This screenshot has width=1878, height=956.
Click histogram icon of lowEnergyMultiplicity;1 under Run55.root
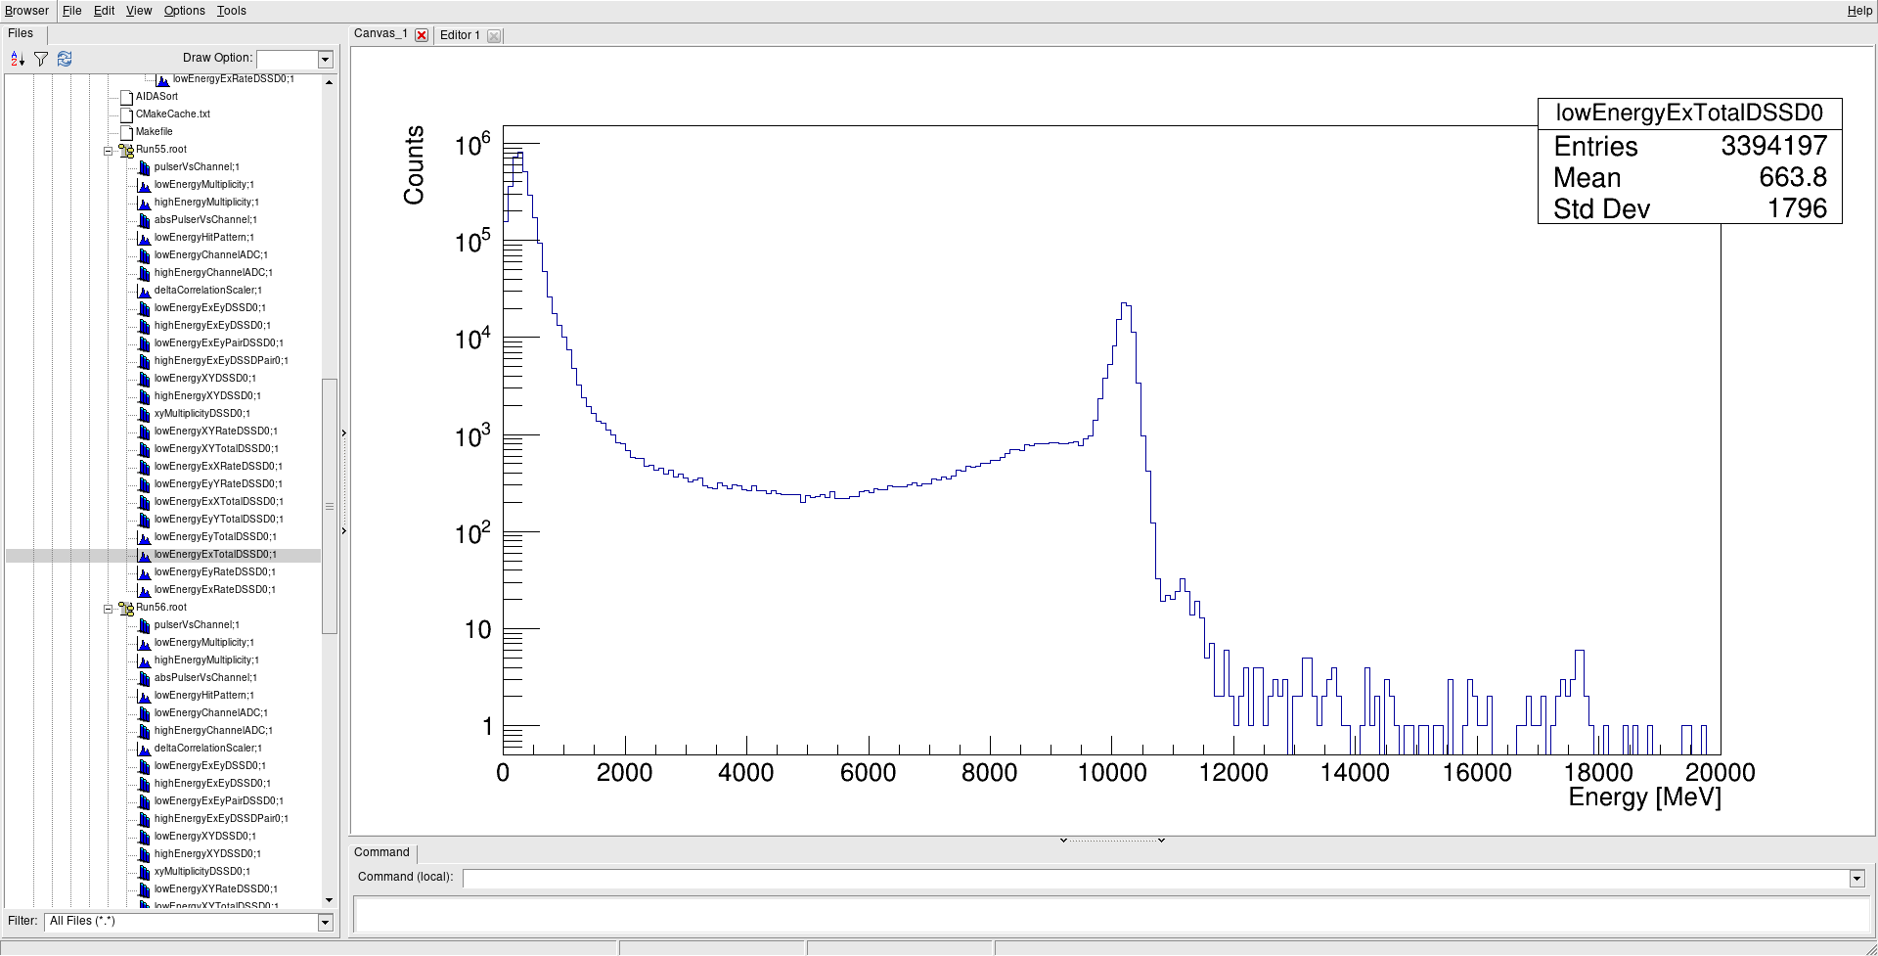(x=144, y=185)
